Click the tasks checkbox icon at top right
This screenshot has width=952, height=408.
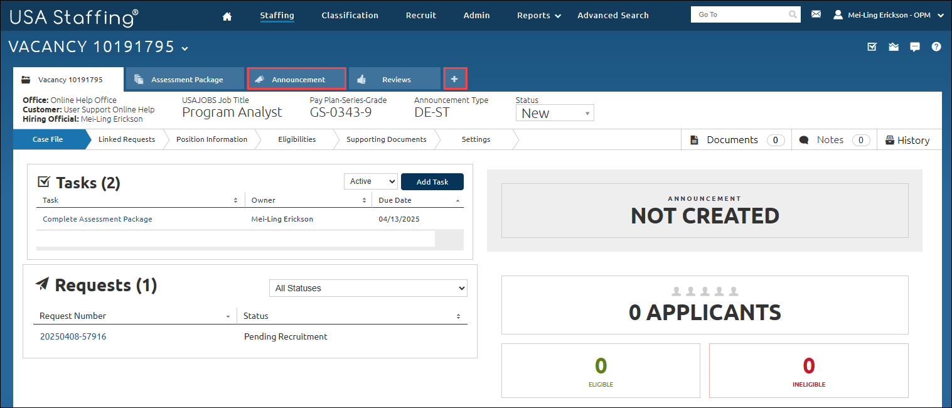pyautogui.click(x=872, y=46)
